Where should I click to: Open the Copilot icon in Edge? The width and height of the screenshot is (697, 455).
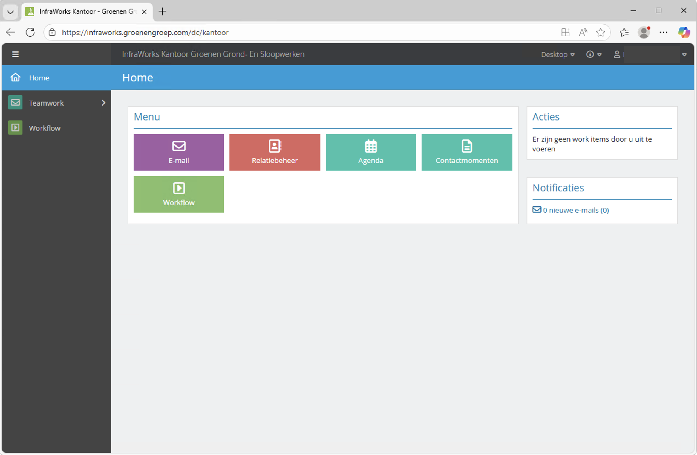click(684, 32)
